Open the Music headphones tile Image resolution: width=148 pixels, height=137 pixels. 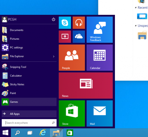pyautogui.click(x=79, y=23)
